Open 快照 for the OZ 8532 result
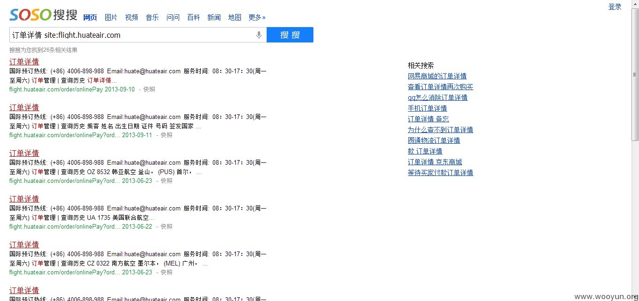 point(167,181)
